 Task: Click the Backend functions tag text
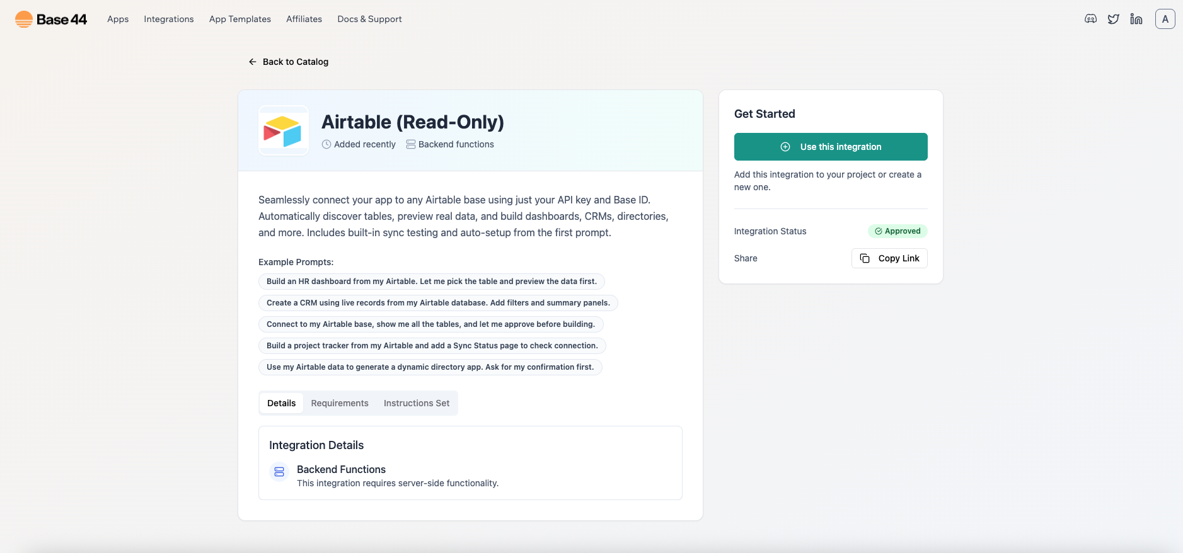456,144
